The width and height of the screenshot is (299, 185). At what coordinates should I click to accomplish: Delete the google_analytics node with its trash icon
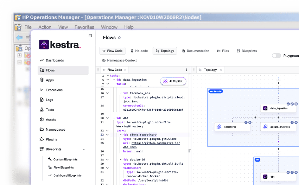coord(296,122)
